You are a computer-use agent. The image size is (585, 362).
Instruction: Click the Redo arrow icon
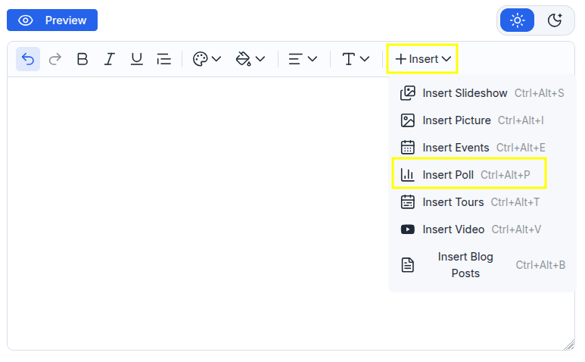pyautogui.click(x=55, y=59)
